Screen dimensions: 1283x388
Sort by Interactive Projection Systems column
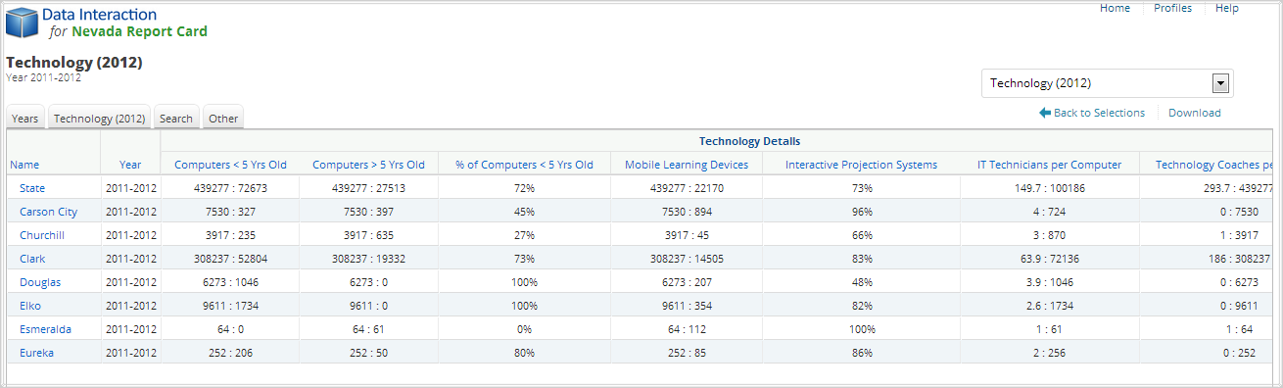tap(861, 165)
